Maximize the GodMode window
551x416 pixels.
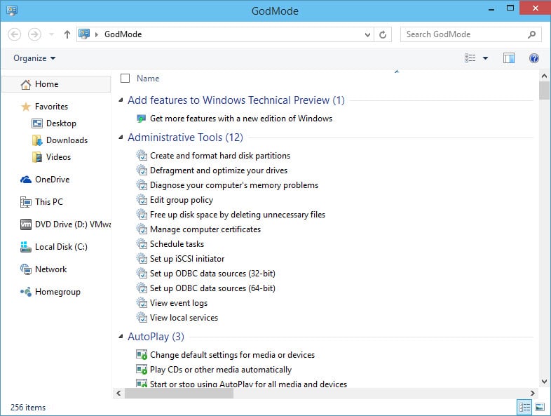pyautogui.click(x=510, y=8)
